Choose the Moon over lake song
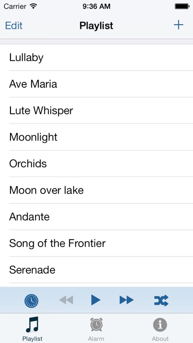Viewport: 193px width, 343px height. coord(97,190)
